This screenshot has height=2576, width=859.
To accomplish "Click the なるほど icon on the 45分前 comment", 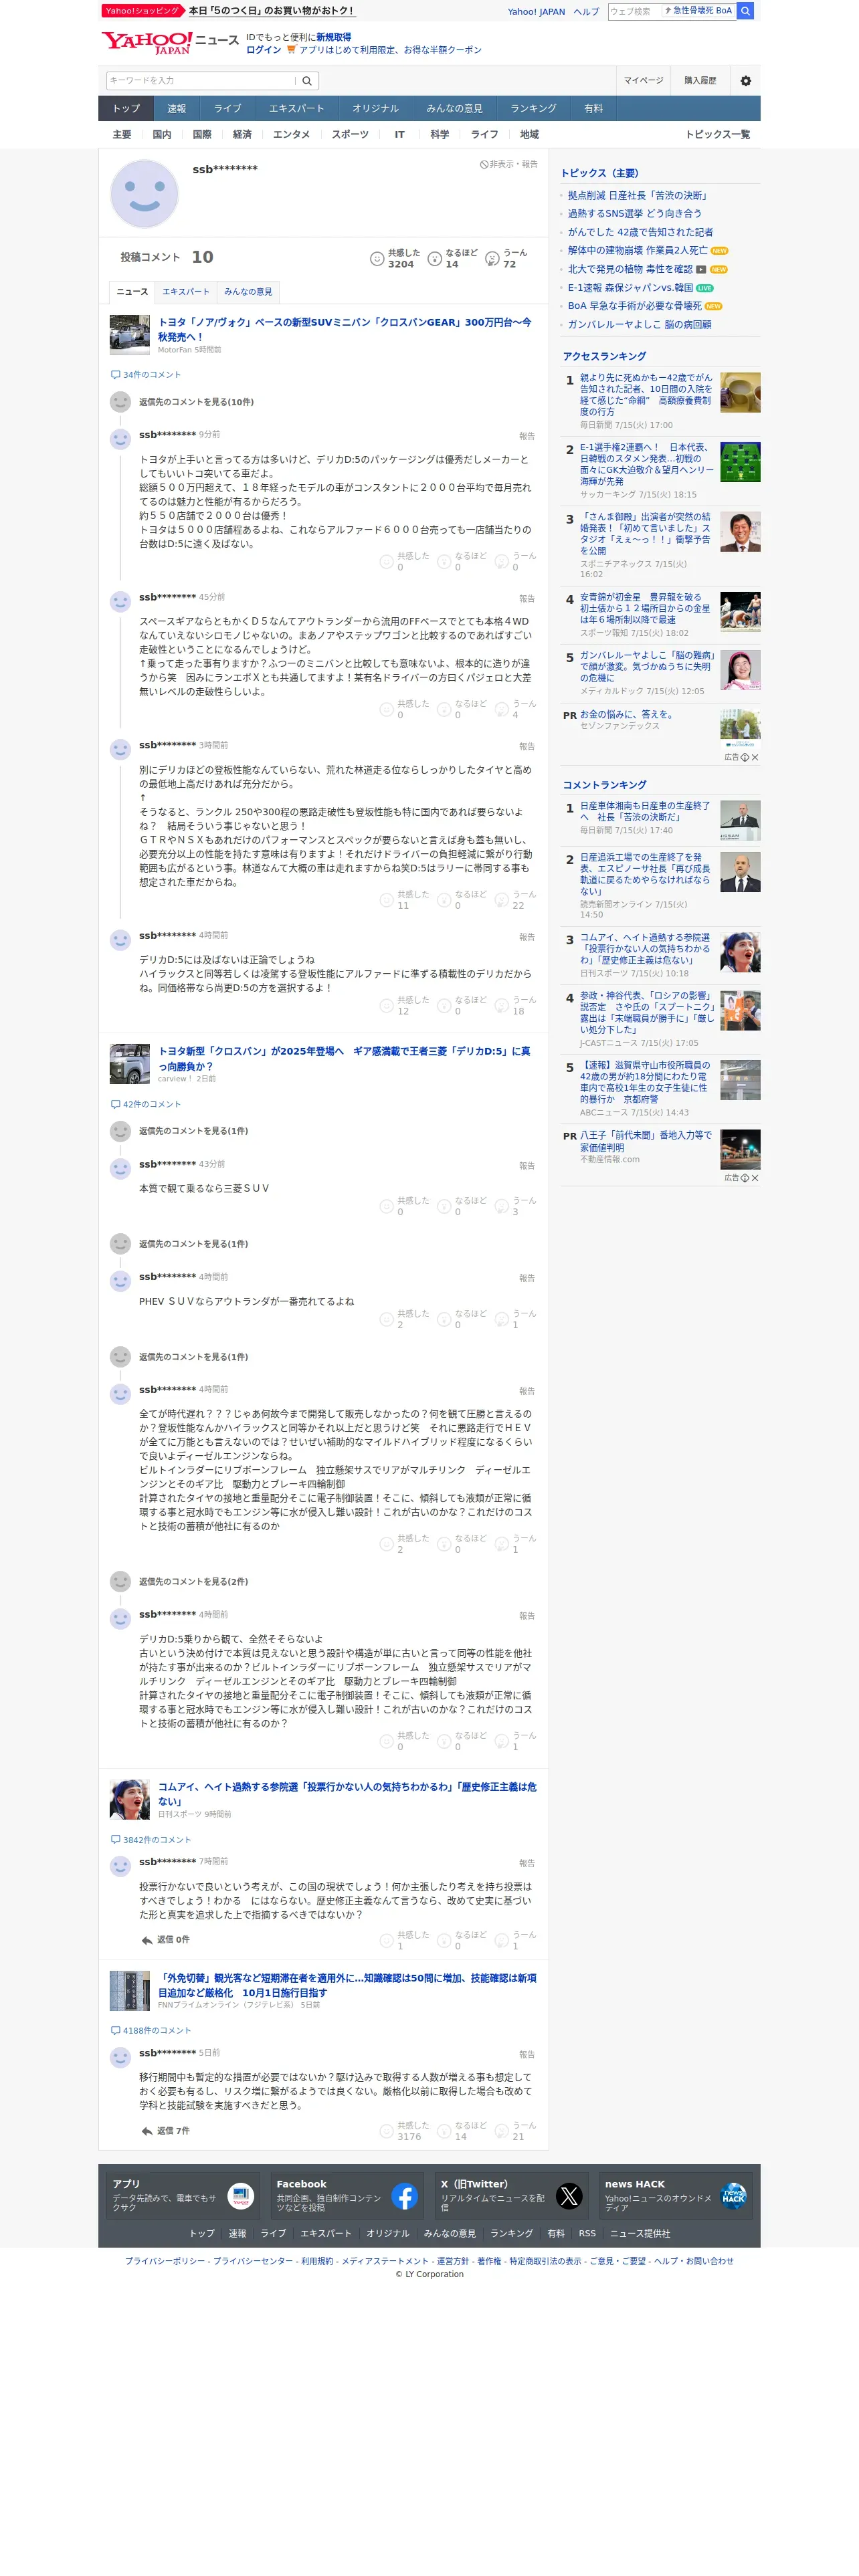I will [x=444, y=710].
